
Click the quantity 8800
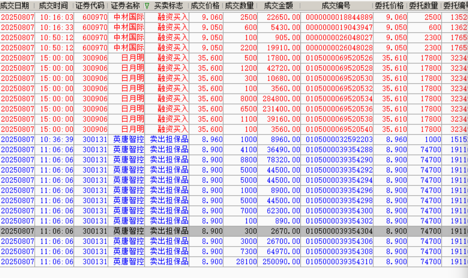click(x=248, y=160)
